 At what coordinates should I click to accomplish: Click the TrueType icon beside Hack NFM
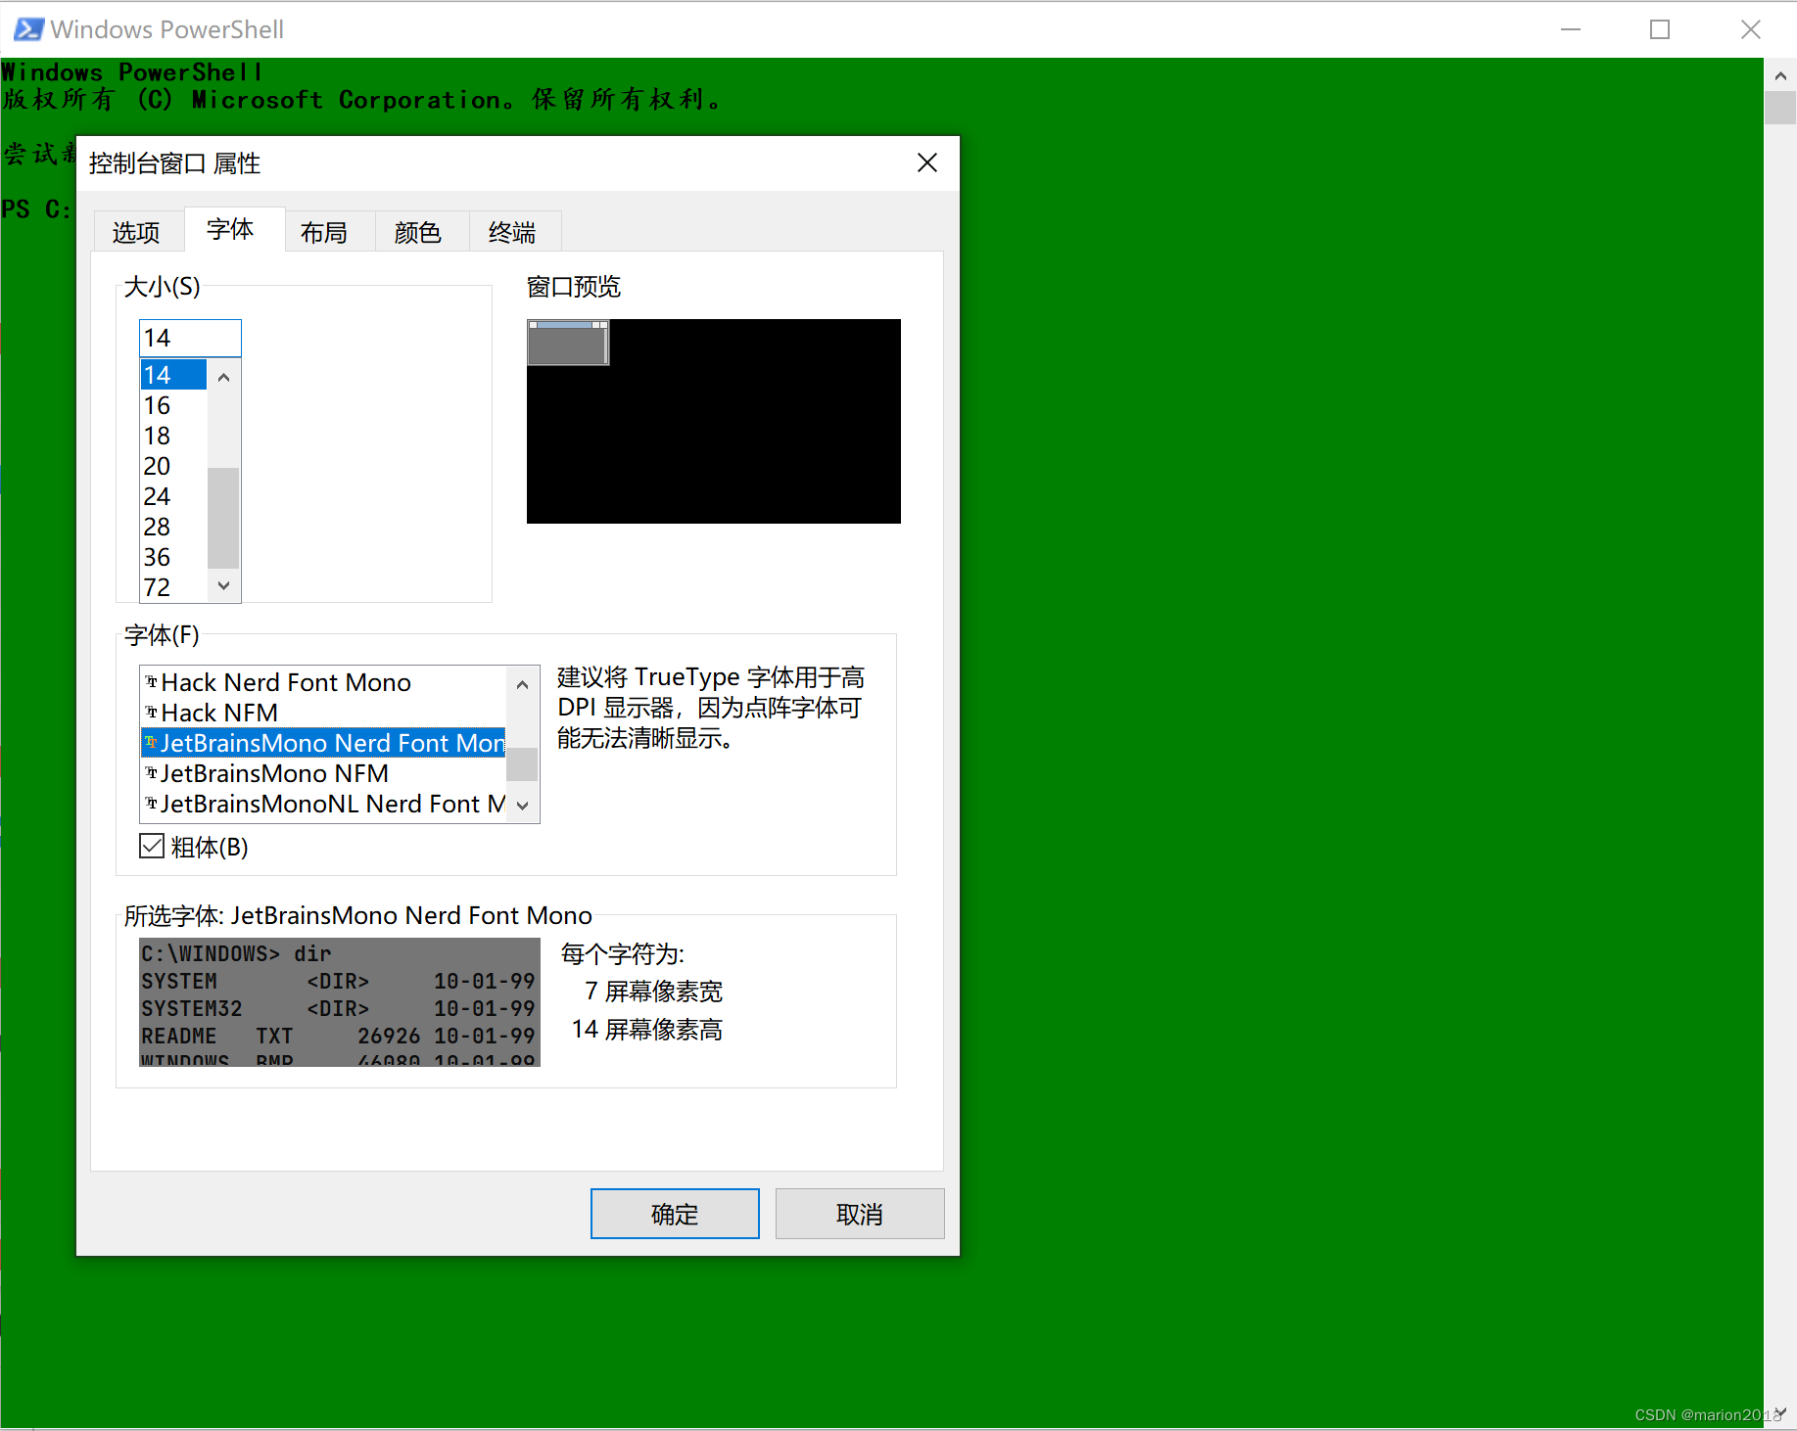tap(151, 713)
